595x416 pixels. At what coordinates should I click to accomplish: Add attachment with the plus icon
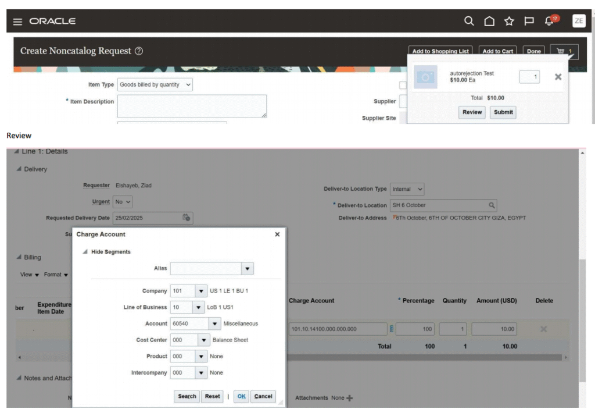coord(349,398)
